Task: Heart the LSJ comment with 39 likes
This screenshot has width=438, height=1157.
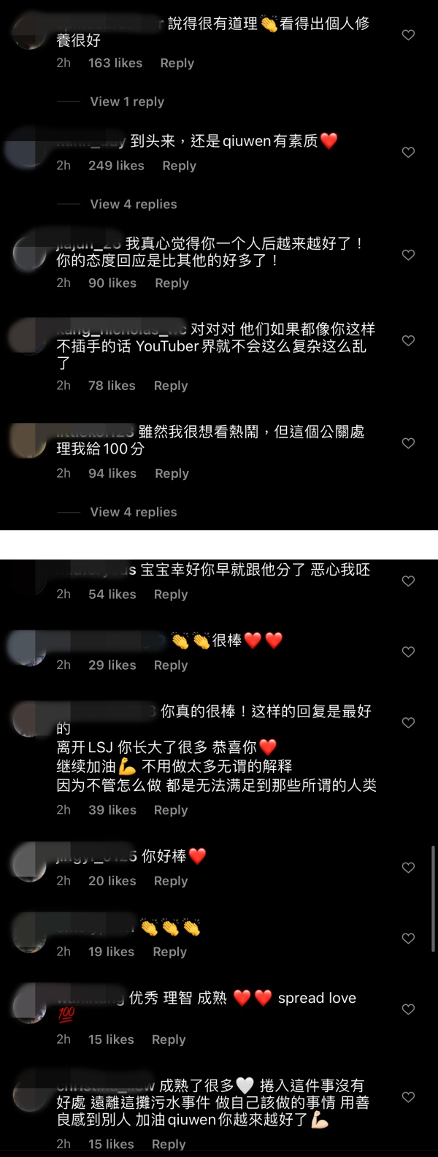Action: (409, 723)
